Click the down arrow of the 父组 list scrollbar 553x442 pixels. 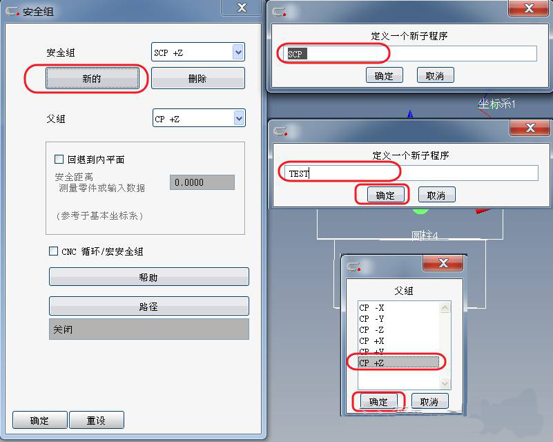click(x=445, y=383)
